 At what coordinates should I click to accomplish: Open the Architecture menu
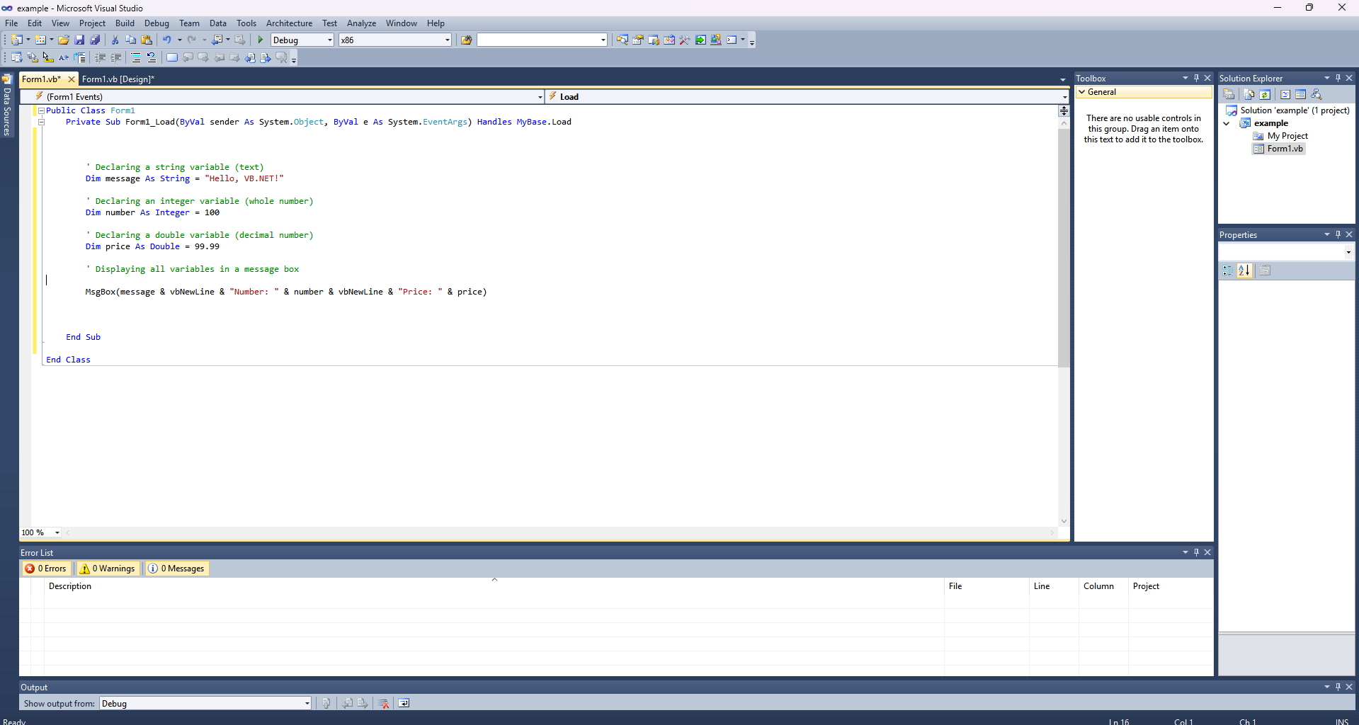point(289,23)
